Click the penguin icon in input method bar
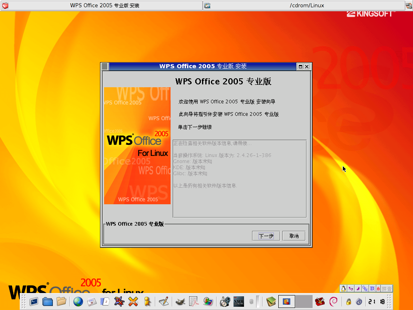This screenshot has height=310, width=413. click(x=343, y=289)
